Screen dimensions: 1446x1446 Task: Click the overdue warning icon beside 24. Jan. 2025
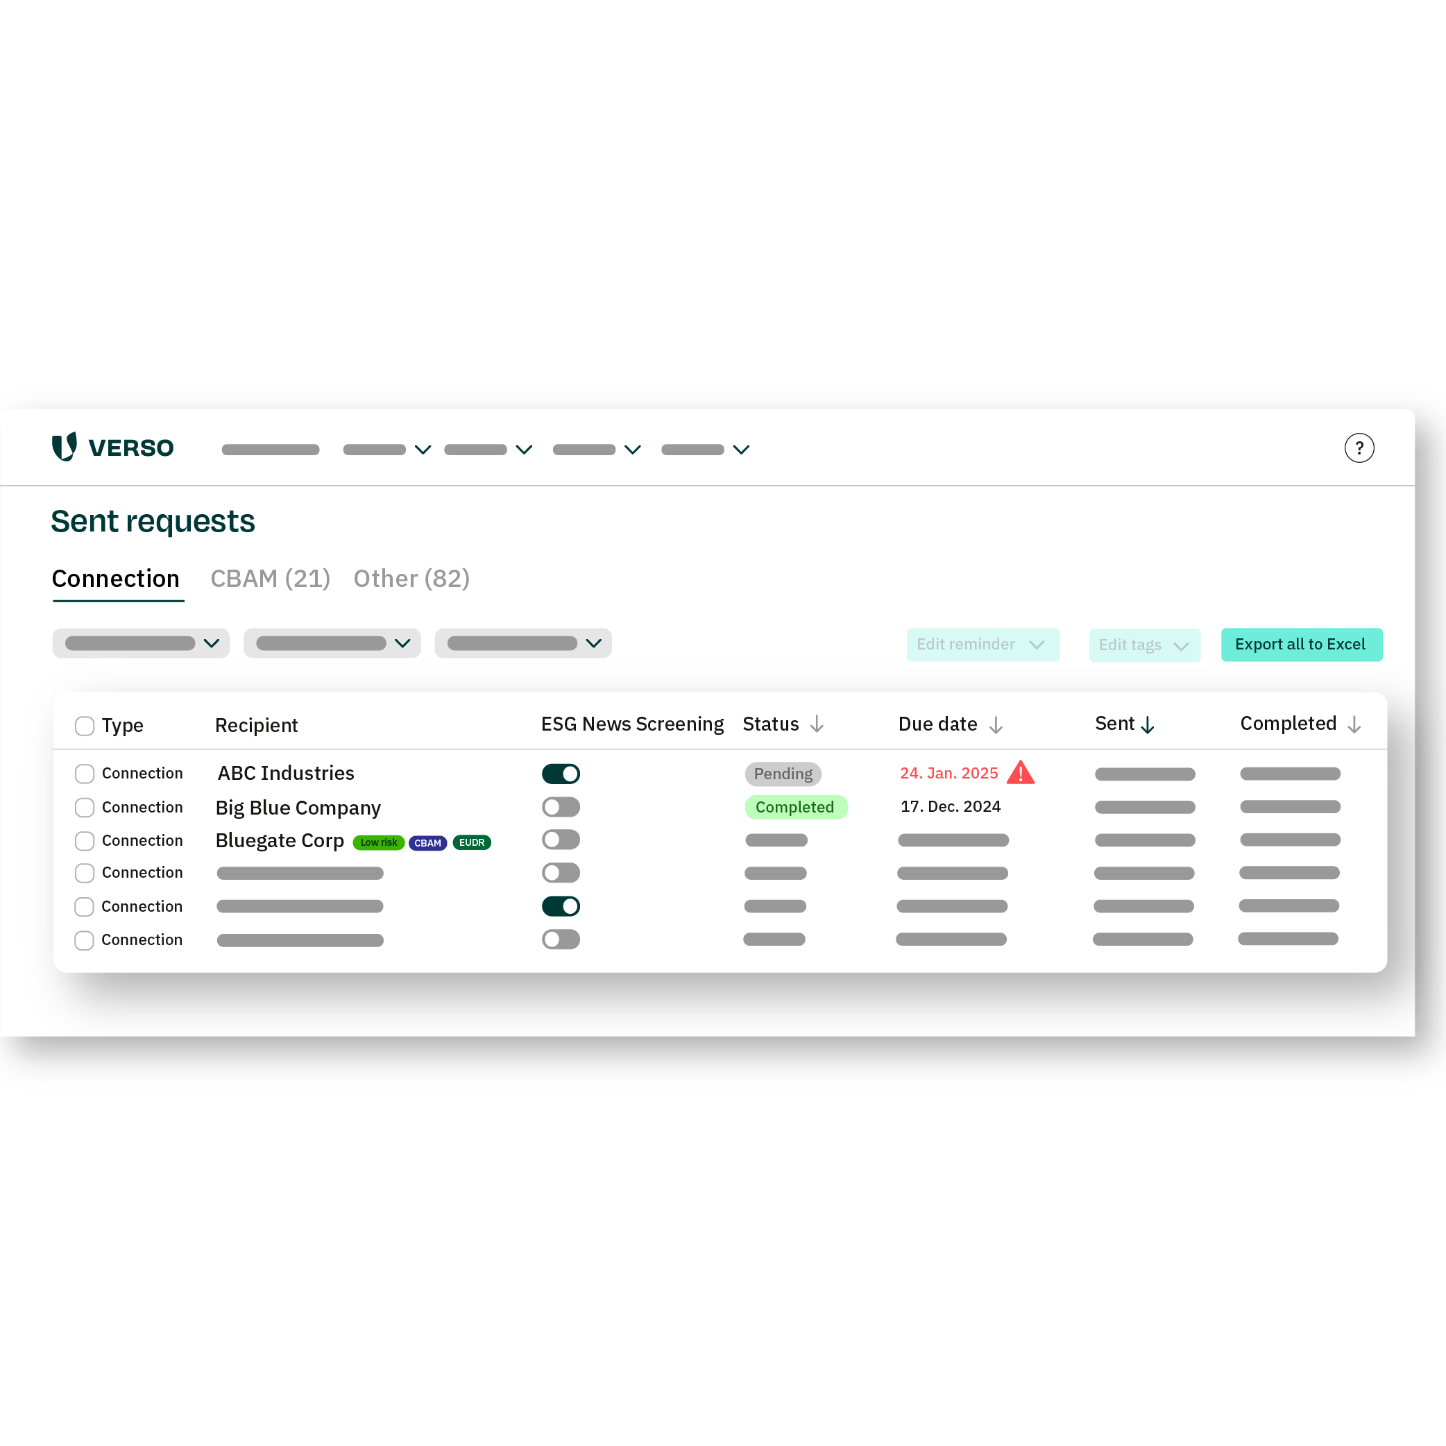[x=1021, y=772]
